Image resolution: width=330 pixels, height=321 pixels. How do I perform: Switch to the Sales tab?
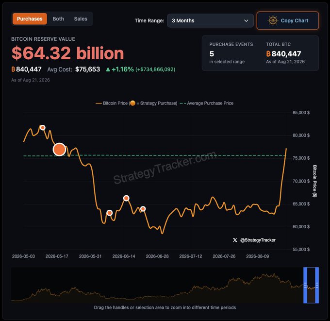(x=81, y=19)
